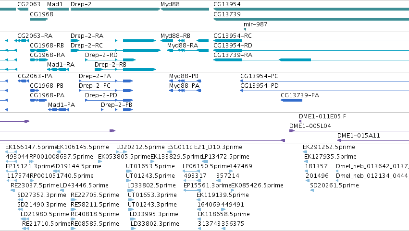Click transcript CG1968-RB label

tap(47, 45)
